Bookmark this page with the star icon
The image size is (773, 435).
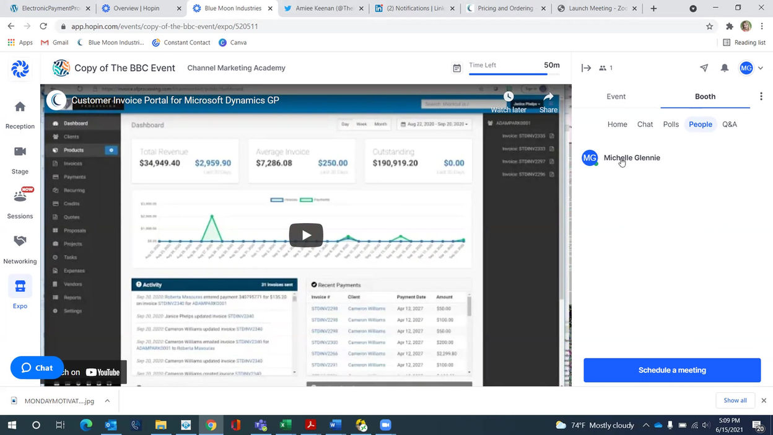tap(709, 27)
